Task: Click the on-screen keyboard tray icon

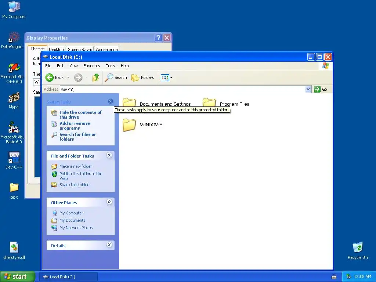Action: 334,277
